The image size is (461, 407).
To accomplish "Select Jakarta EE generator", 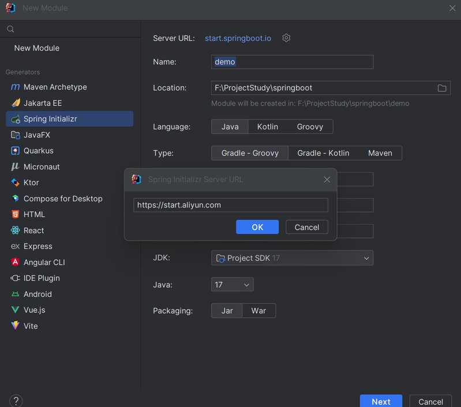I will coord(69,103).
